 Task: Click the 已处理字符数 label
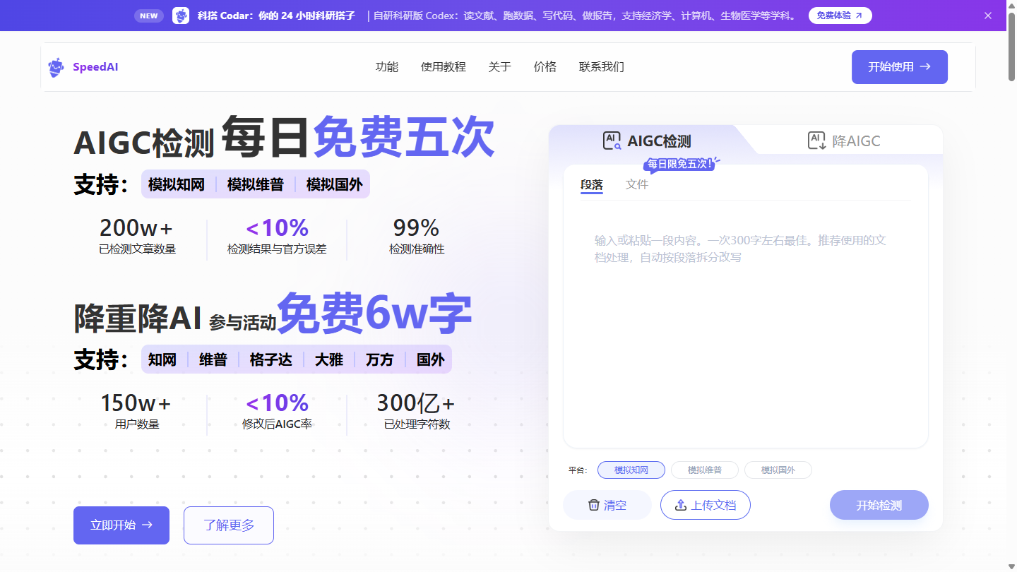417,424
